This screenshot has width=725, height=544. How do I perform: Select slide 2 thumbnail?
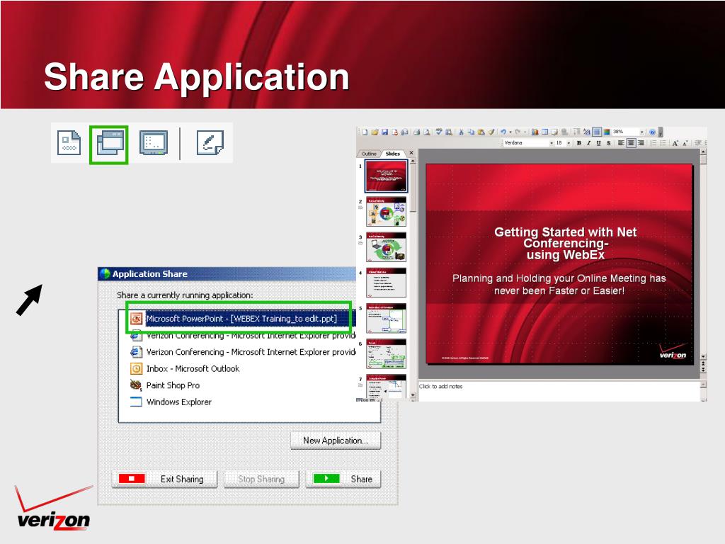(386, 212)
